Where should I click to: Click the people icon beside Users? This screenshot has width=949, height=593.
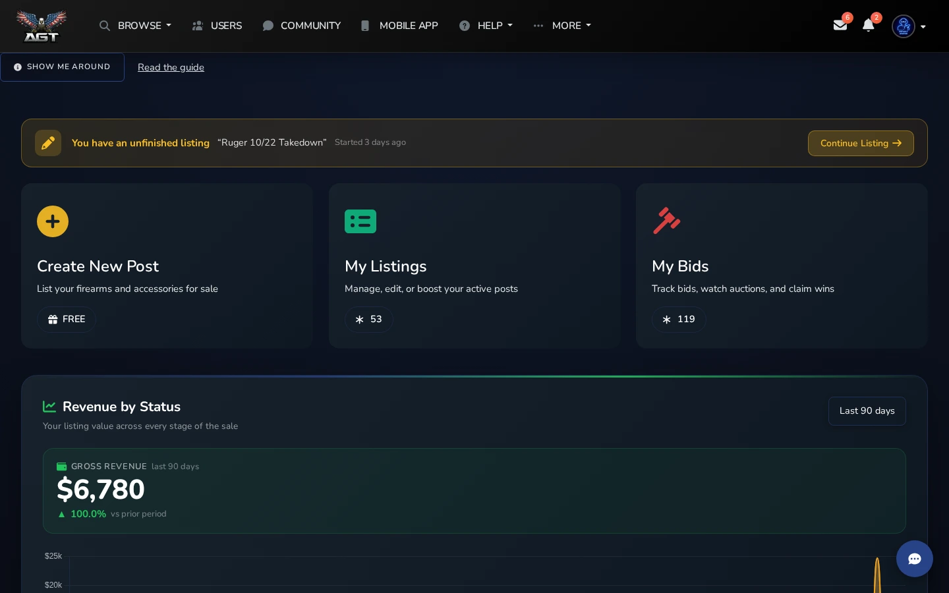point(198,26)
